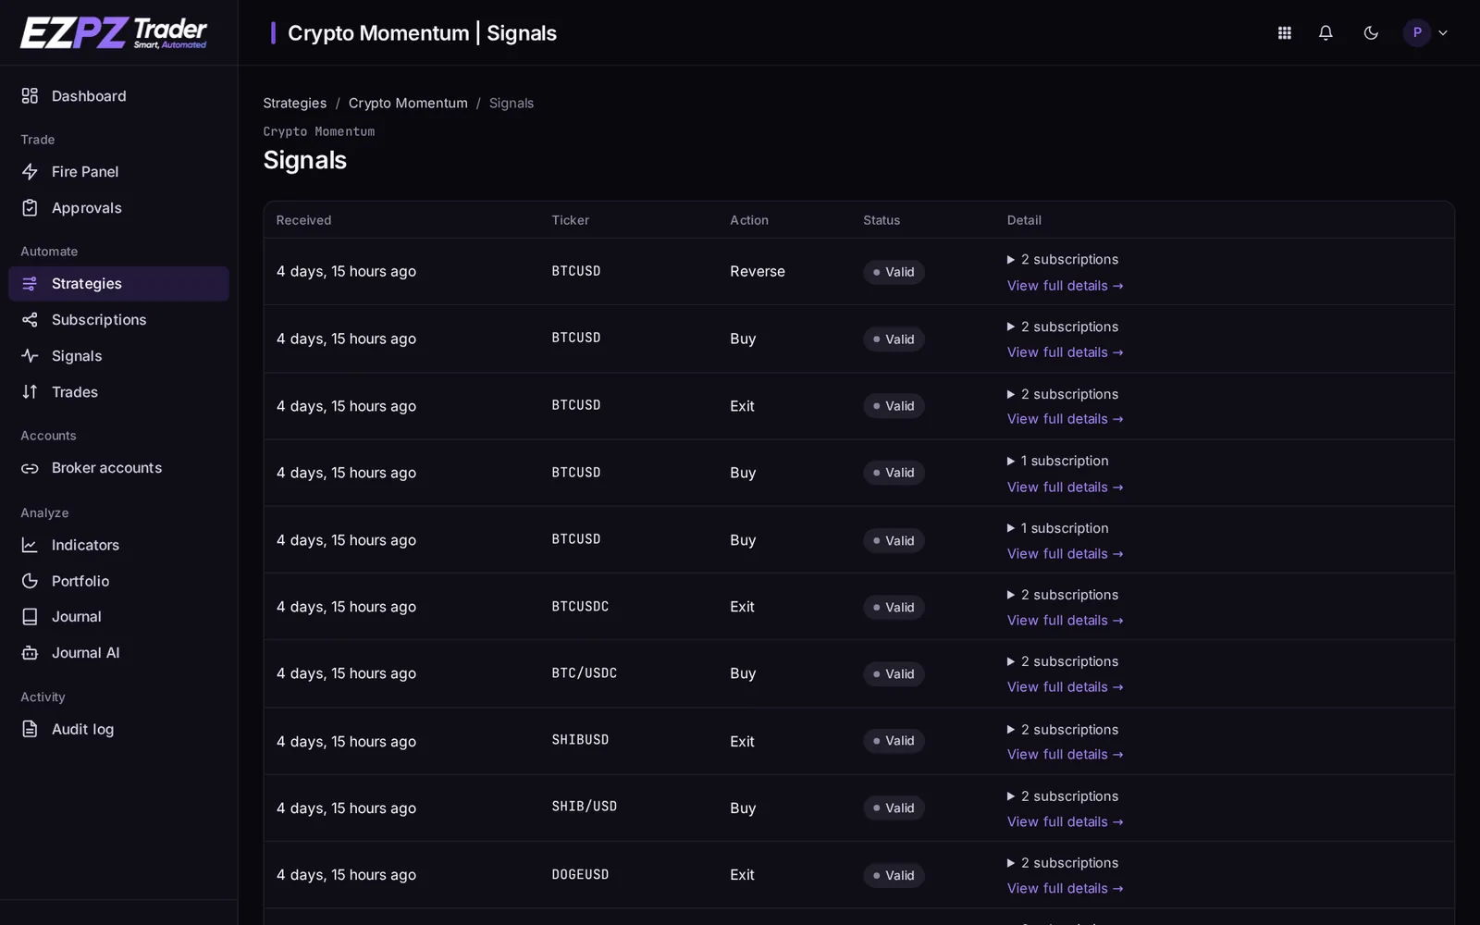Click Crypto Momentum breadcrumb link
This screenshot has width=1480, height=925.
pos(408,104)
